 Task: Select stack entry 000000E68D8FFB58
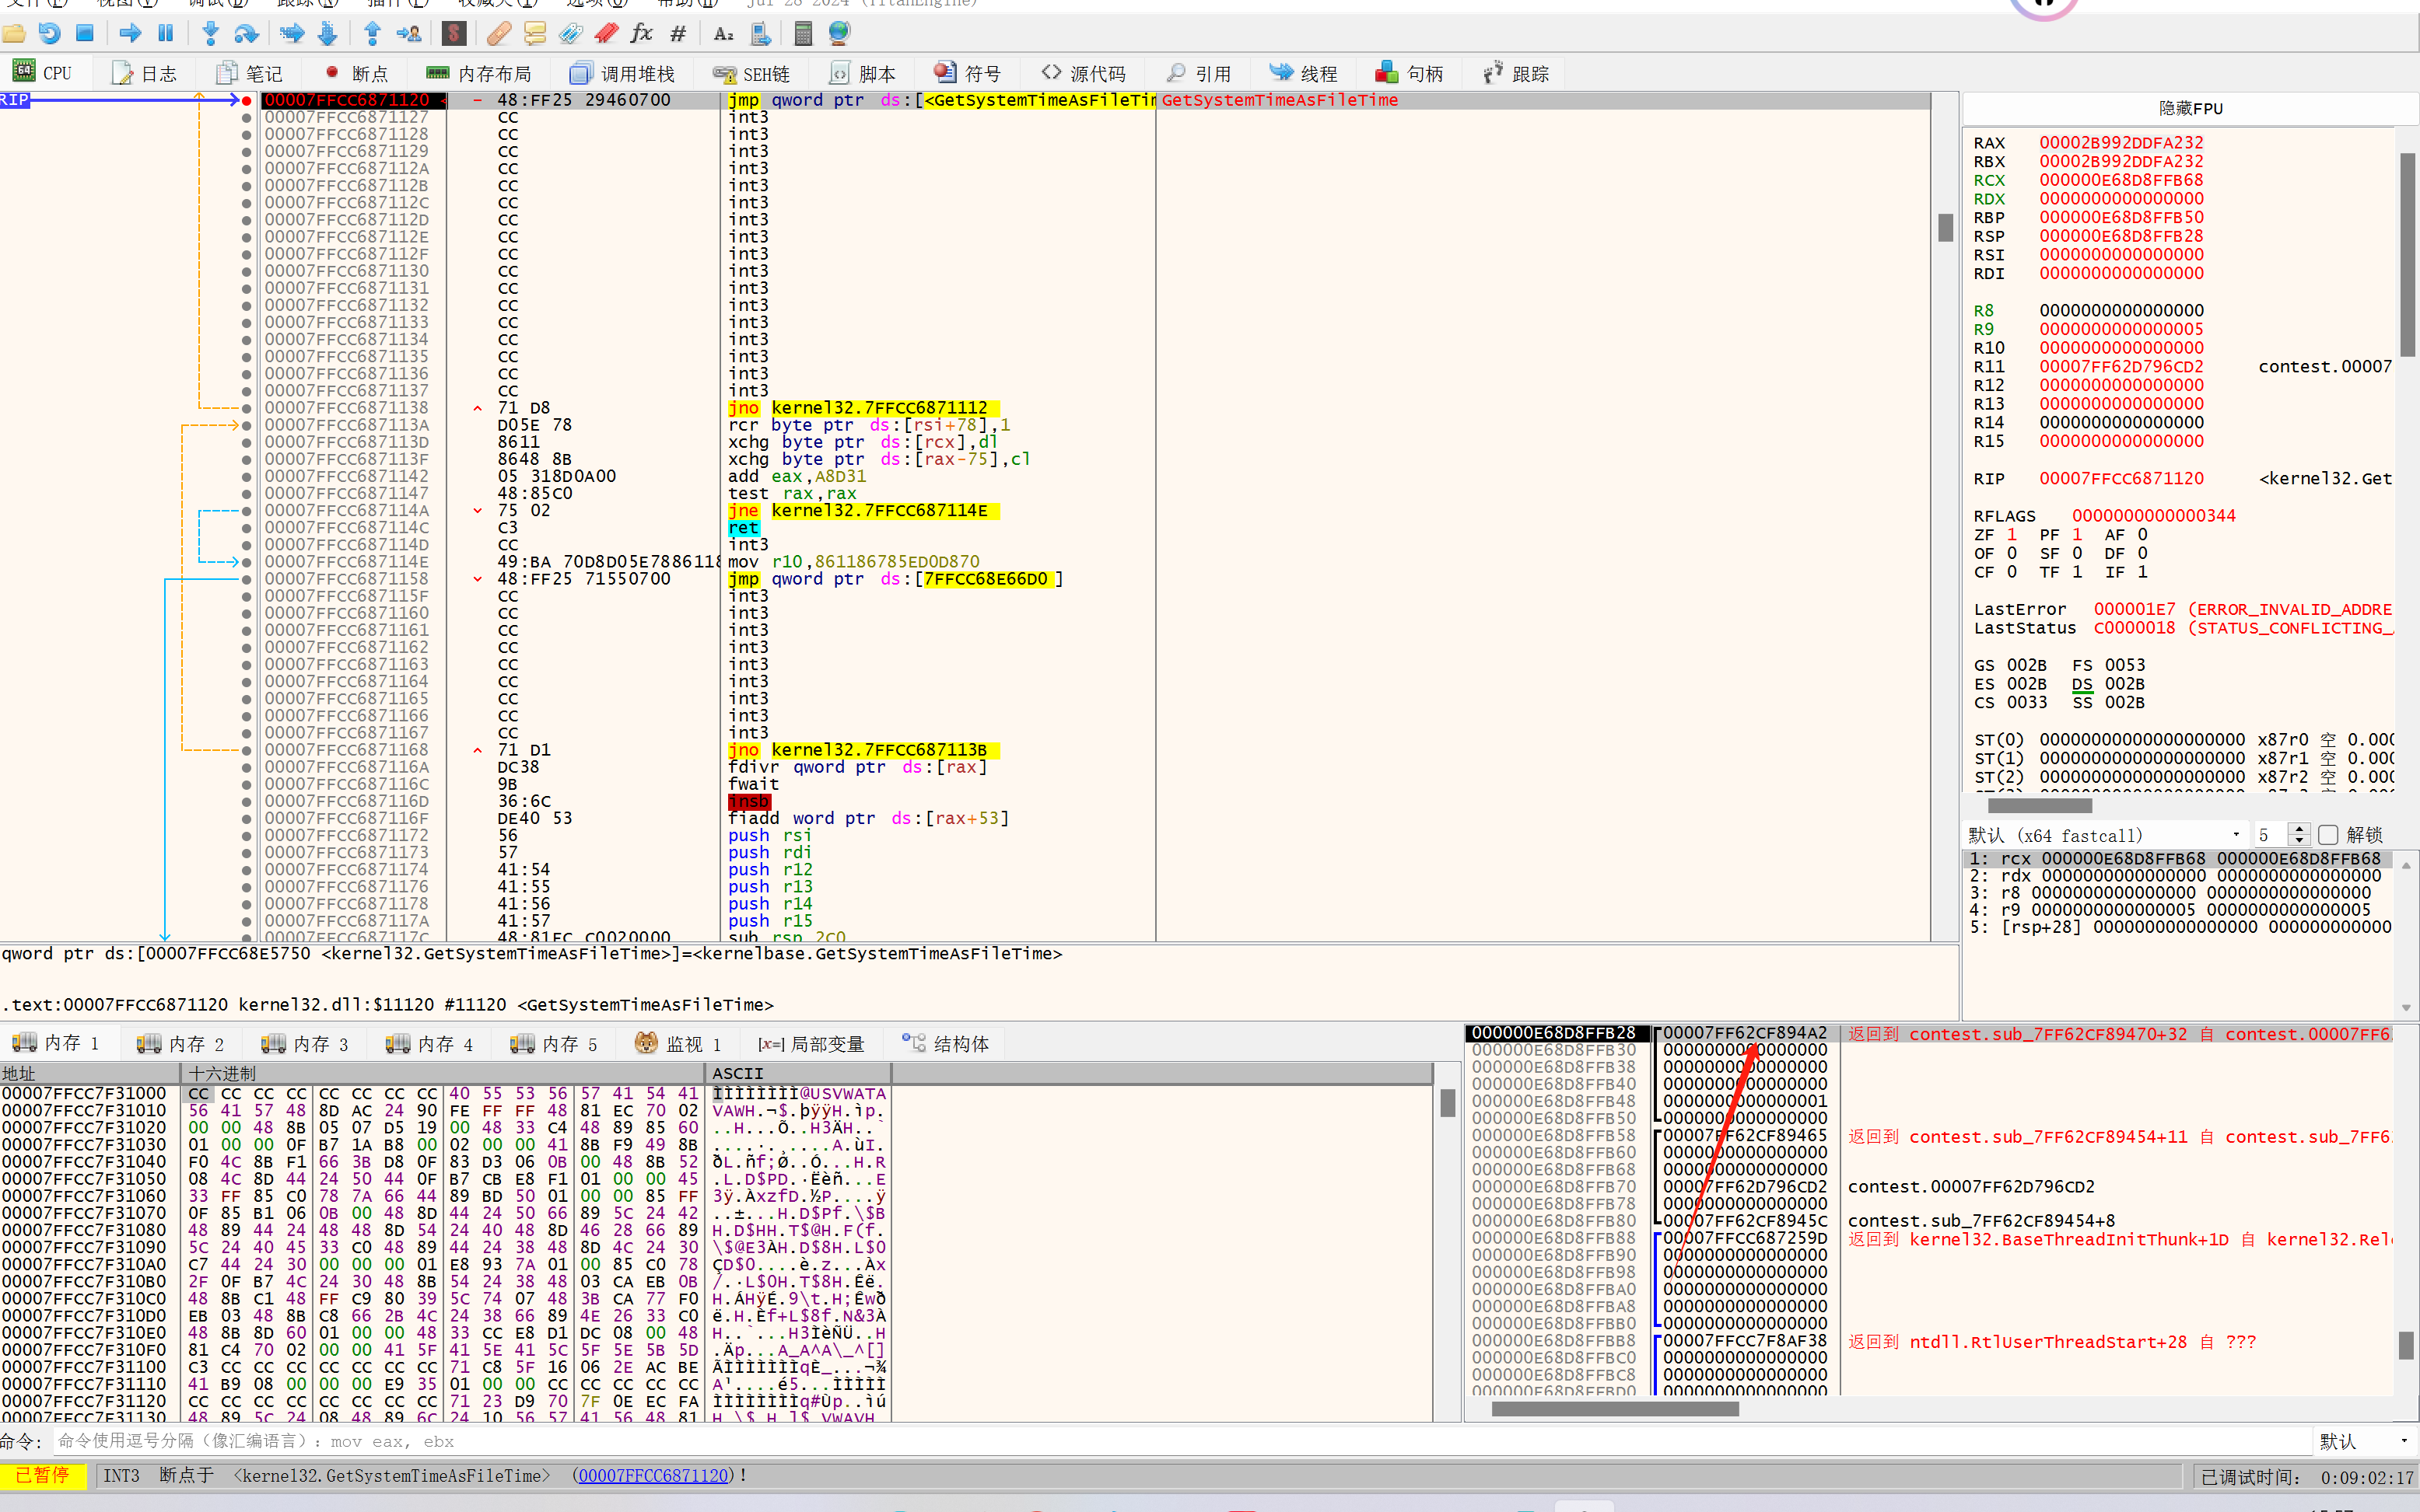pos(1553,1136)
